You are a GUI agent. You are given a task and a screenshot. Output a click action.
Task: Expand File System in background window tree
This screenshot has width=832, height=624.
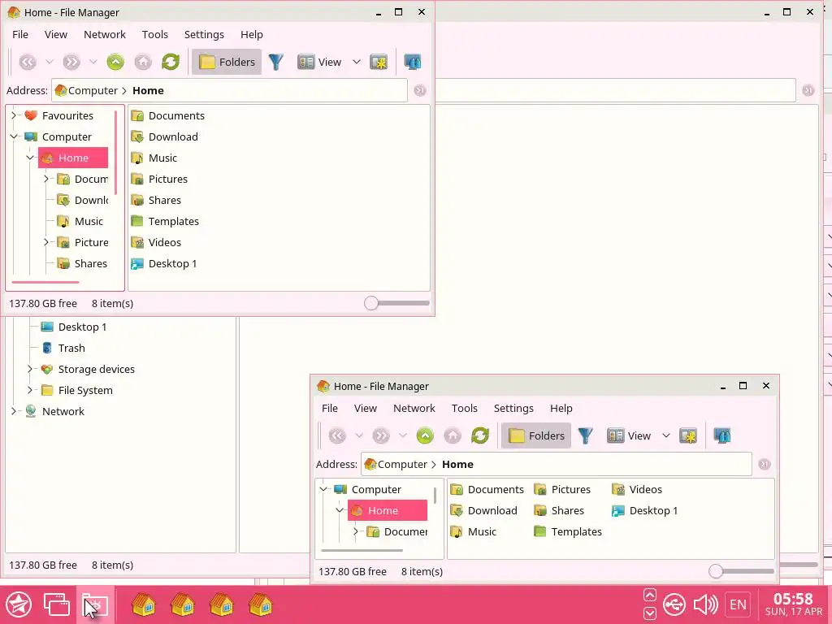(30, 390)
